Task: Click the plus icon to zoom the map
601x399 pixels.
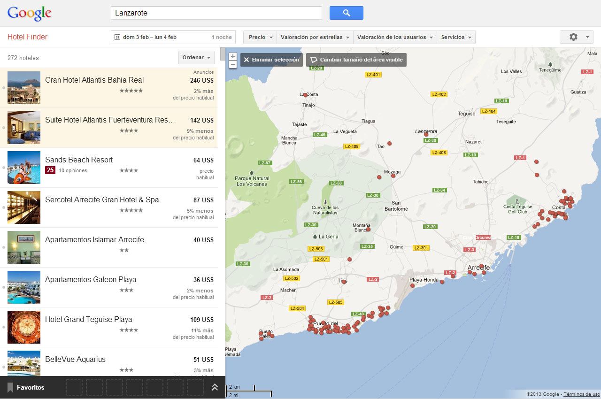Action: [x=232, y=55]
